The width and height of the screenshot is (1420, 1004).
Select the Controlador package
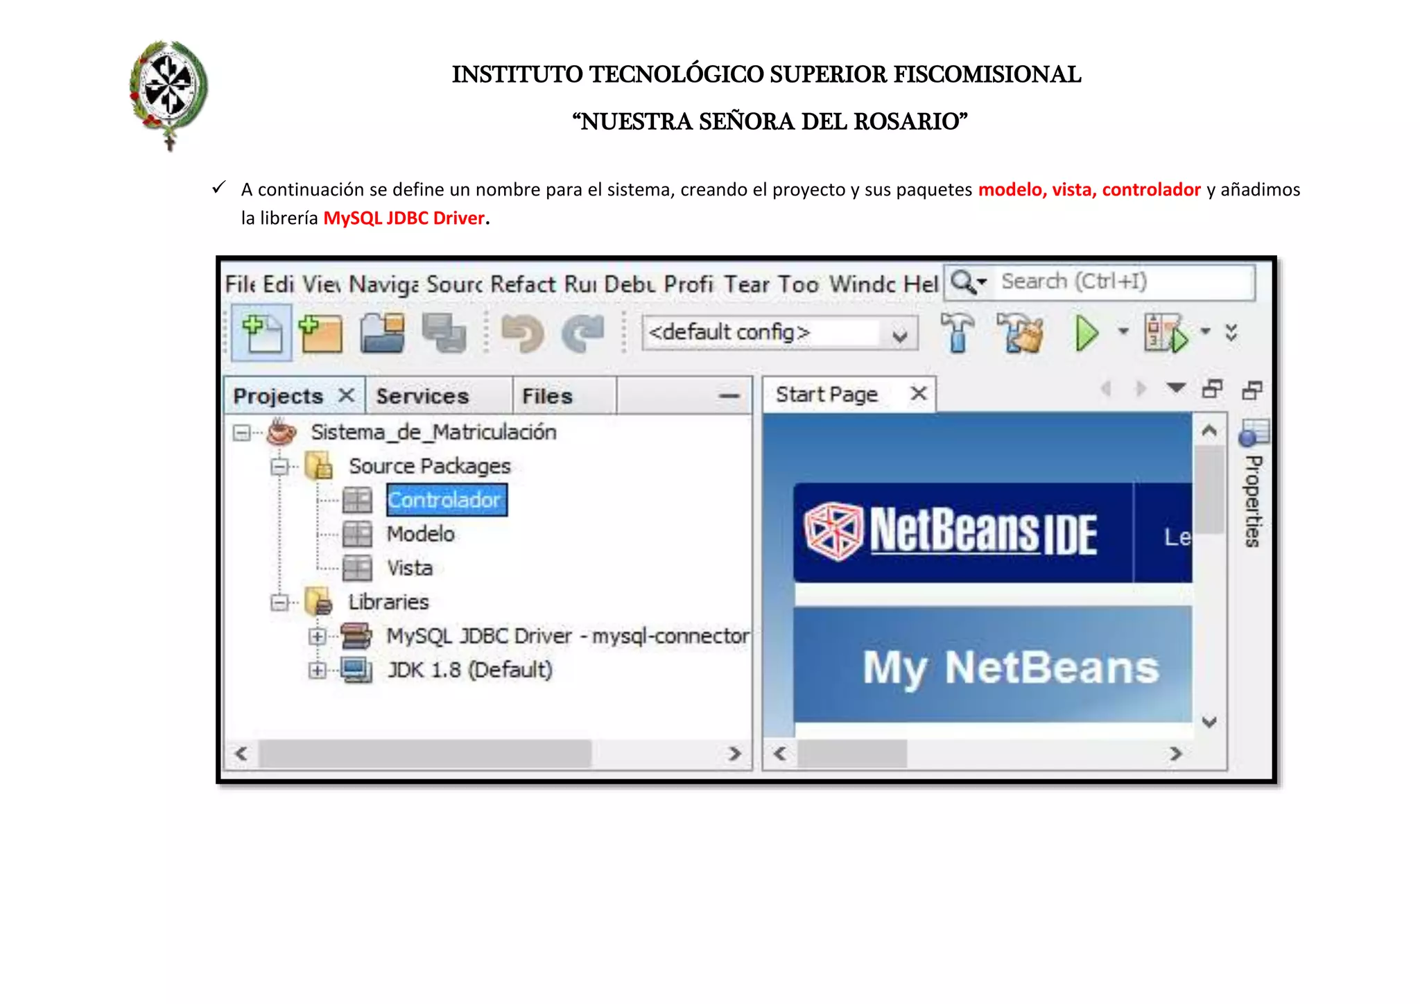[447, 500]
